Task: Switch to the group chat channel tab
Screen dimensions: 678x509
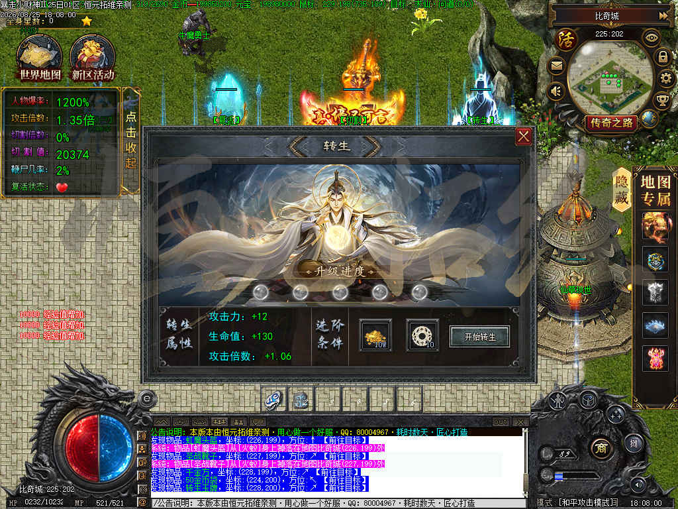Action: coord(219,422)
